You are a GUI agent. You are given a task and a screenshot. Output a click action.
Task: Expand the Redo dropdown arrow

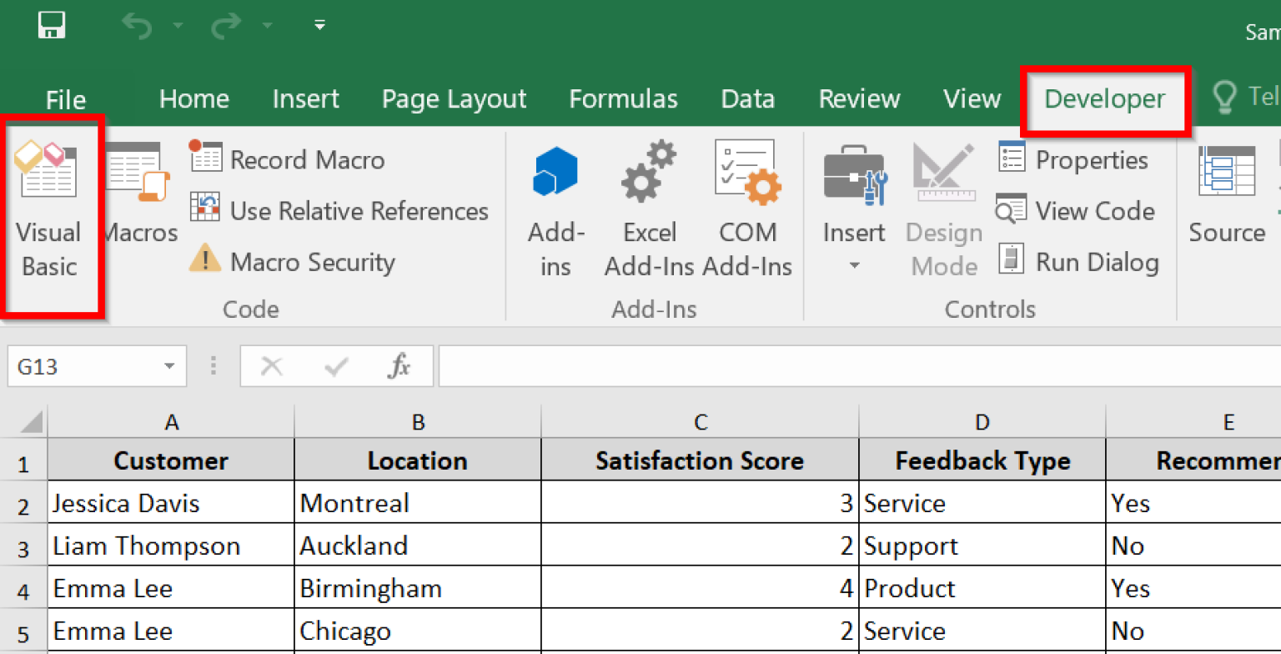coord(267,25)
